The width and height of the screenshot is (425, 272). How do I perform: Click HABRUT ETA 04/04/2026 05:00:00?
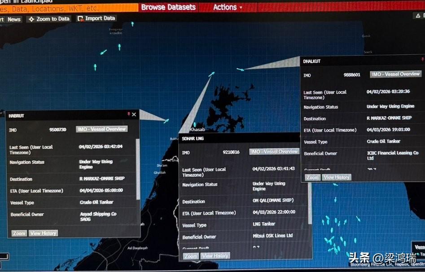click(101, 190)
